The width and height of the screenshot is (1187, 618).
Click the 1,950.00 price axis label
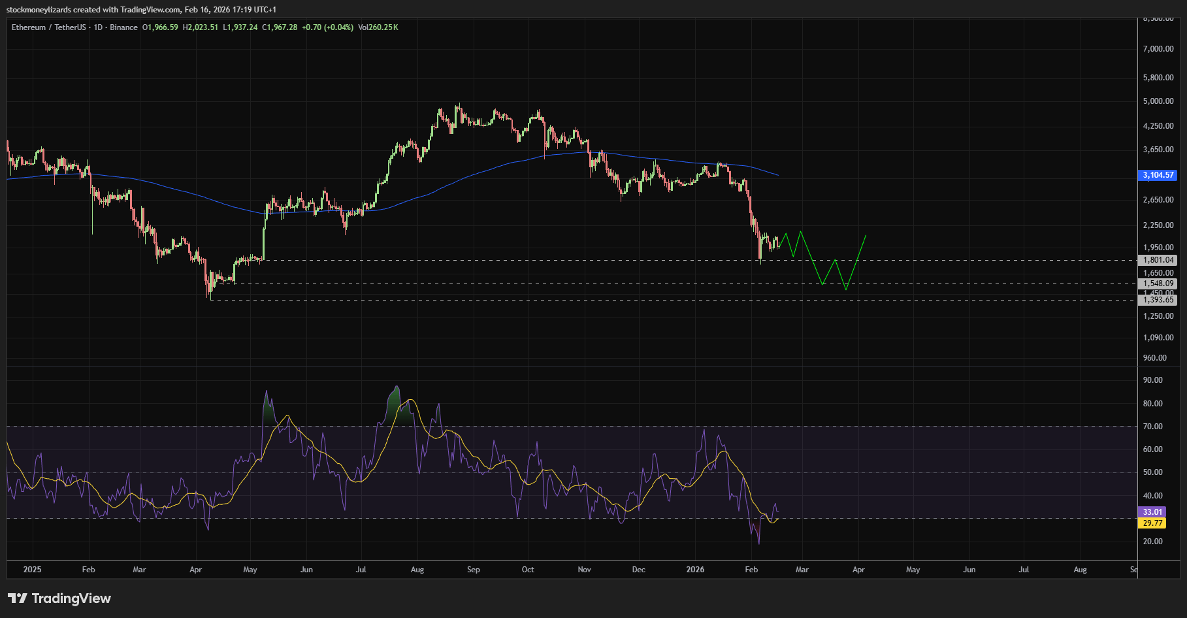pyautogui.click(x=1158, y=248)
